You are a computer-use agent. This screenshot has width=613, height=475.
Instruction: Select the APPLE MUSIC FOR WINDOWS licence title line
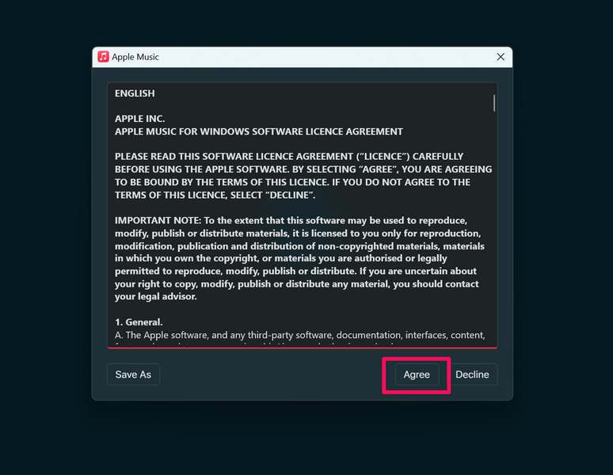pyautogui.click(x=259, y=131)
